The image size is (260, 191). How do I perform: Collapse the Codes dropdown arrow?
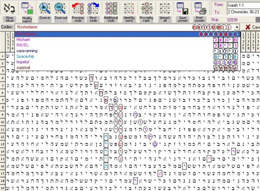click(x=237, y=27)
